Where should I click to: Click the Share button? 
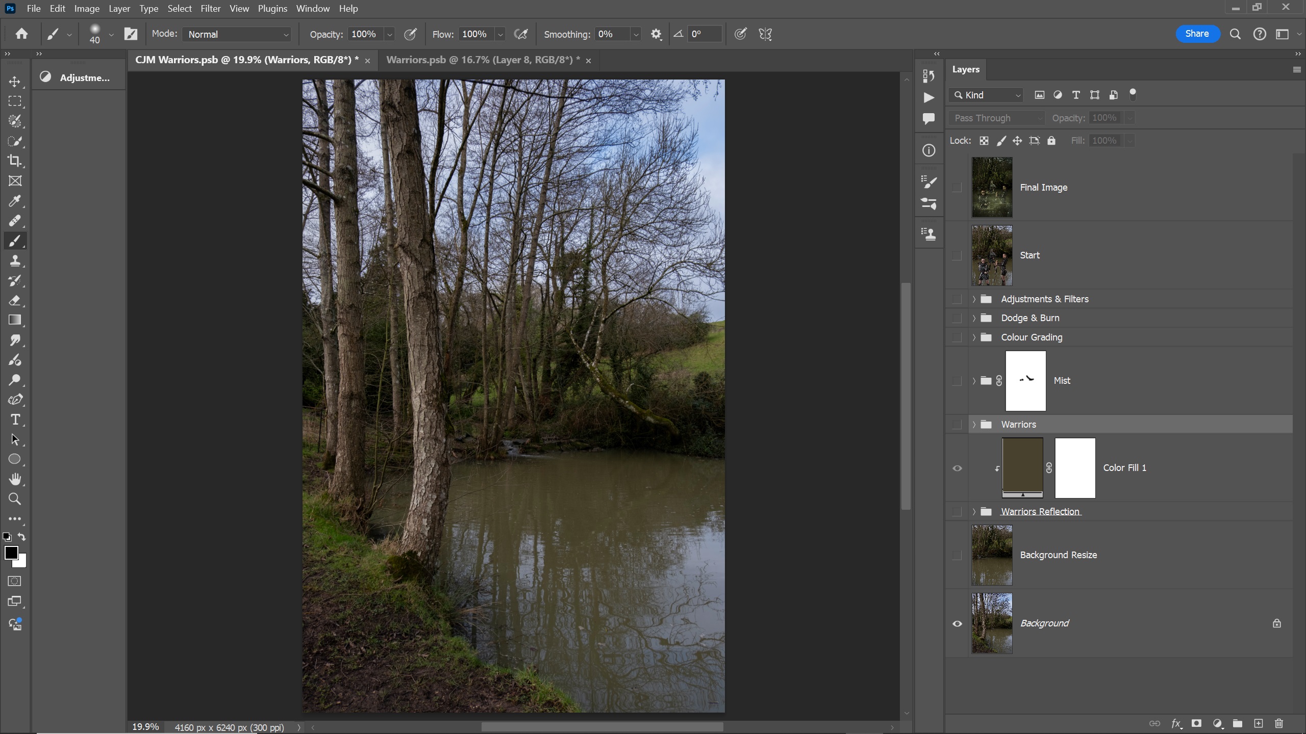(x=1197, y=34)
